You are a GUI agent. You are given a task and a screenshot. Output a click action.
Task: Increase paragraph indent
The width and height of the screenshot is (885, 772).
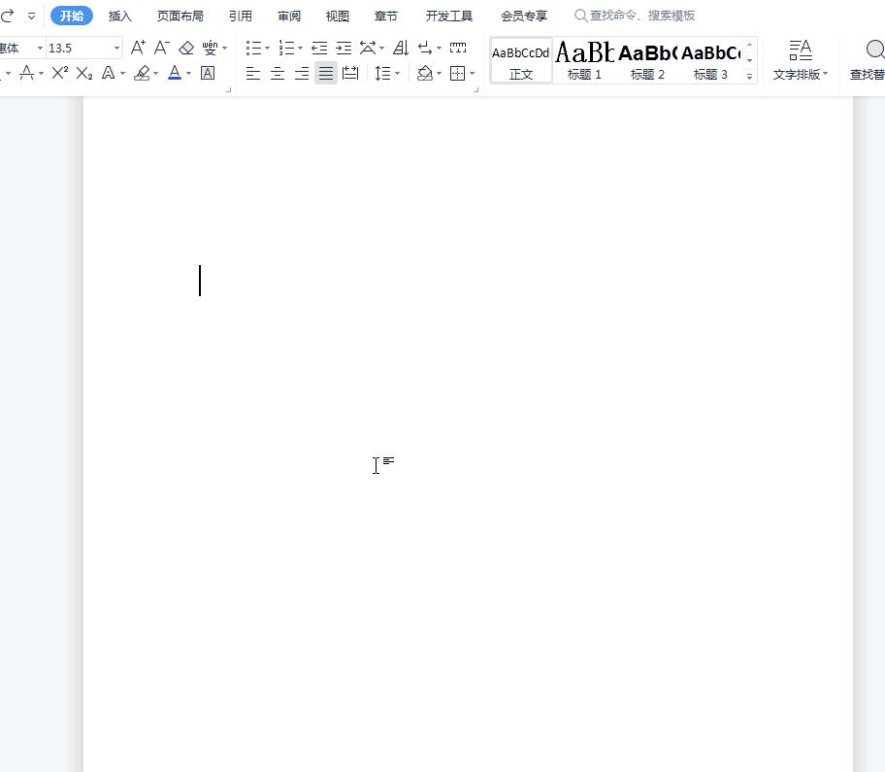[344, 48]
